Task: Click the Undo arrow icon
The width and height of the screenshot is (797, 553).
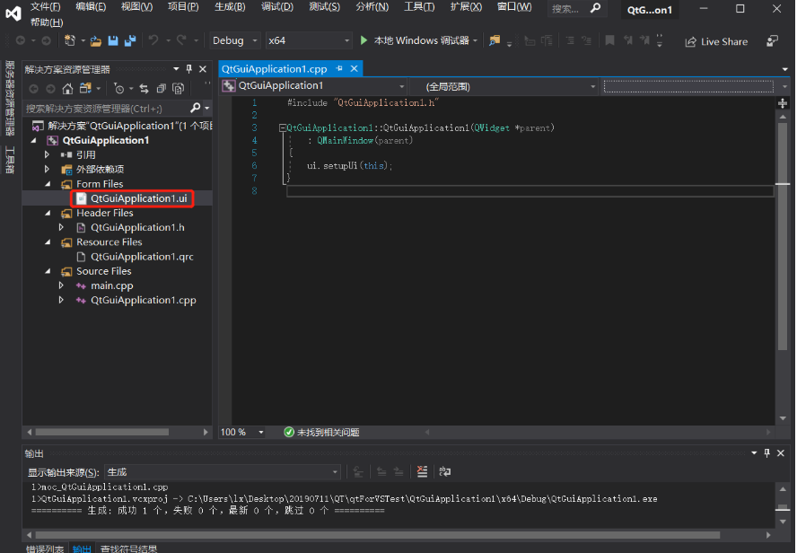Action: pyautogui.click(x=153, y=40)
